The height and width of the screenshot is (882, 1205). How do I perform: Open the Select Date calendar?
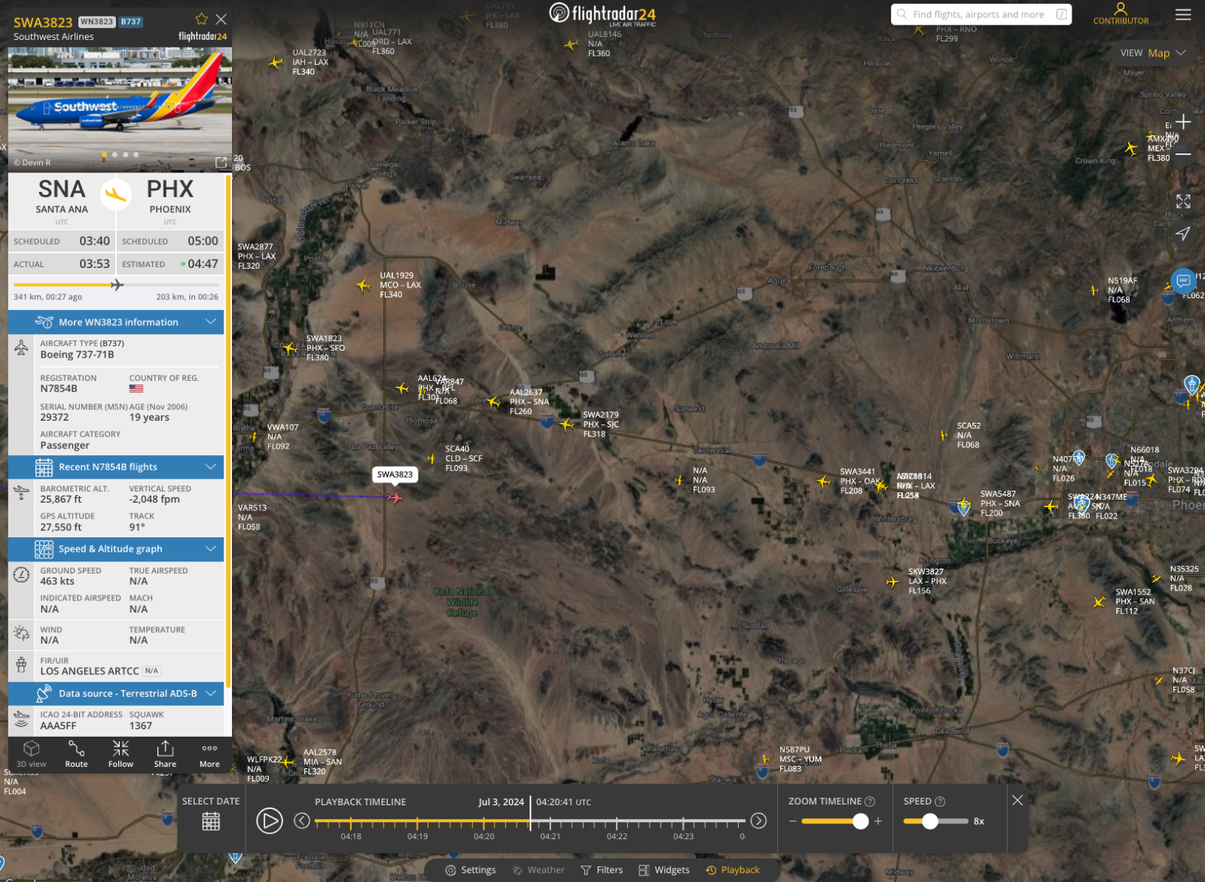pos(211,821)
